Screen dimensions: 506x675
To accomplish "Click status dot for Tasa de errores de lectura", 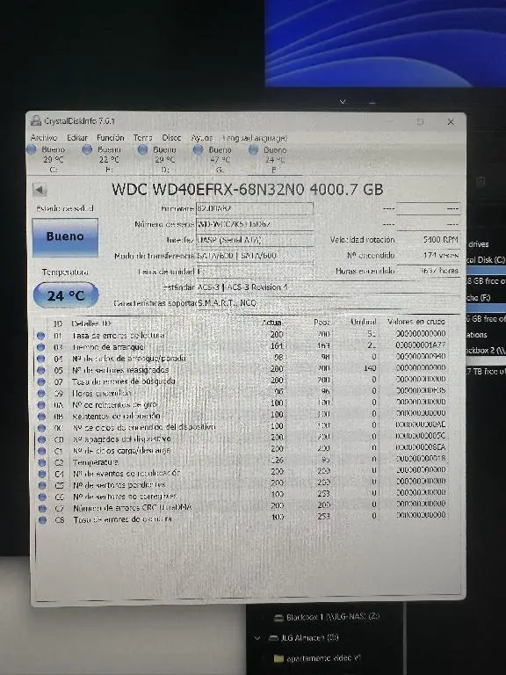I will 41,336.
